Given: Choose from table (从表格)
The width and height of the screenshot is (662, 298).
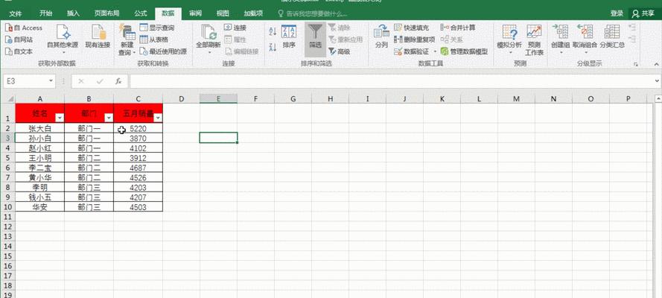Looking at the screenshot, I should pos(154,39).
